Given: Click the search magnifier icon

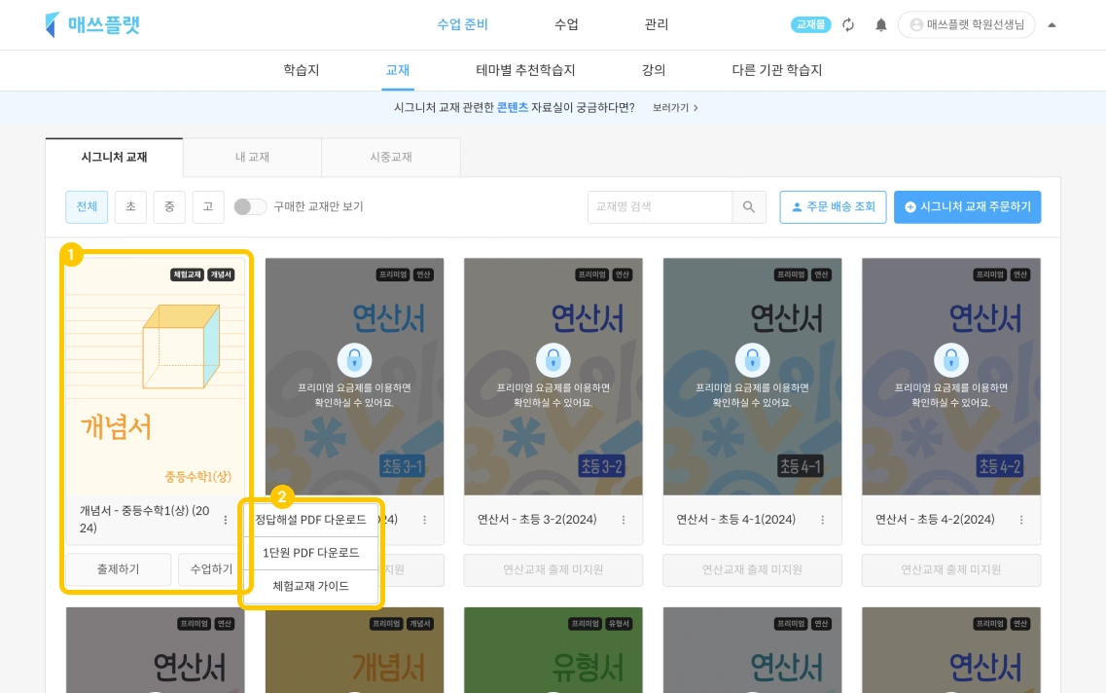Looking at the screenshot, I should (x=749, y=206).
